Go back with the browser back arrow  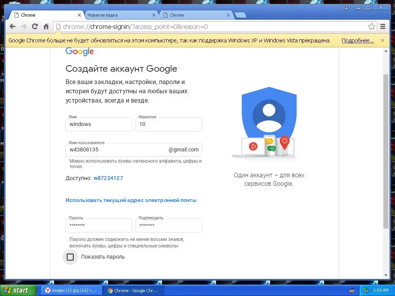(12, 27)
